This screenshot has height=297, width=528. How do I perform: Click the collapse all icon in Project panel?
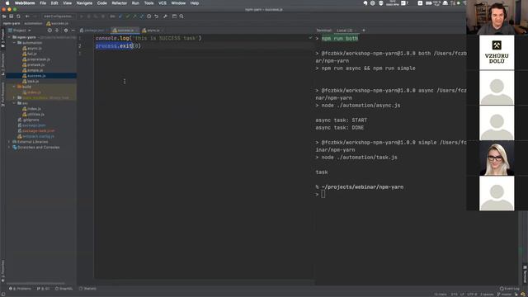coord(57,31)
